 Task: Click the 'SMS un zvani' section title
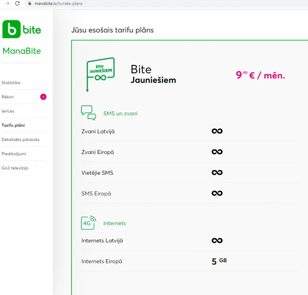120,114
